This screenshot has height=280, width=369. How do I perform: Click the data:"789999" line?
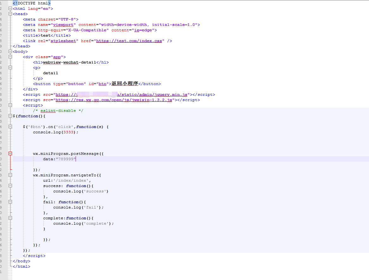pyautogui.click(x=59, y=159)
